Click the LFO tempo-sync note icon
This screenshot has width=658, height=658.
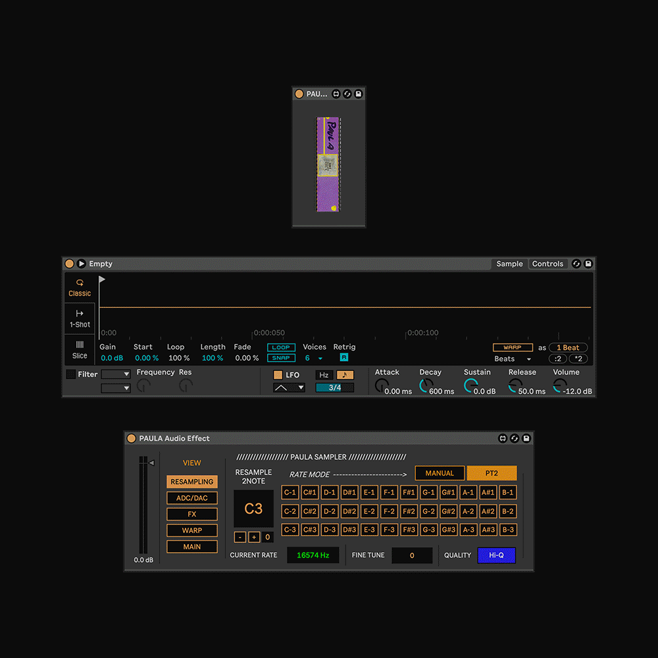click(x=345, y=375)
